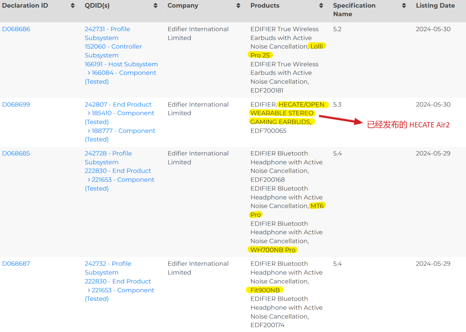Open declaration D068686 link
This screenshot has width=466, height=332.
click(x=16, y=29)
